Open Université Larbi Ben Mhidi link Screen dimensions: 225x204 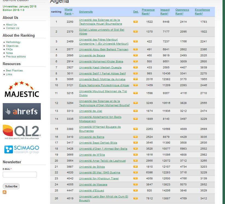103,199
